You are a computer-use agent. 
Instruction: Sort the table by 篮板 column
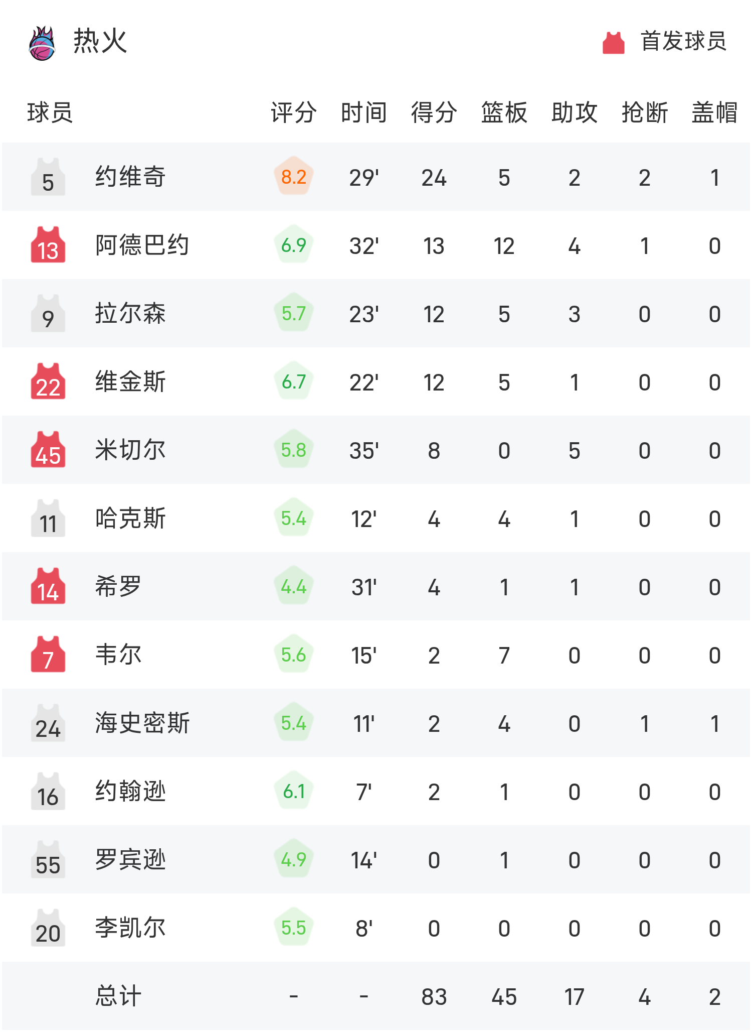click(x=504, y=113)
